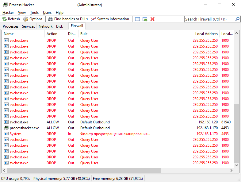Screen dimensions: 241x182
Task: Click the Refresh toolbar icon
Action: point(5,19)
